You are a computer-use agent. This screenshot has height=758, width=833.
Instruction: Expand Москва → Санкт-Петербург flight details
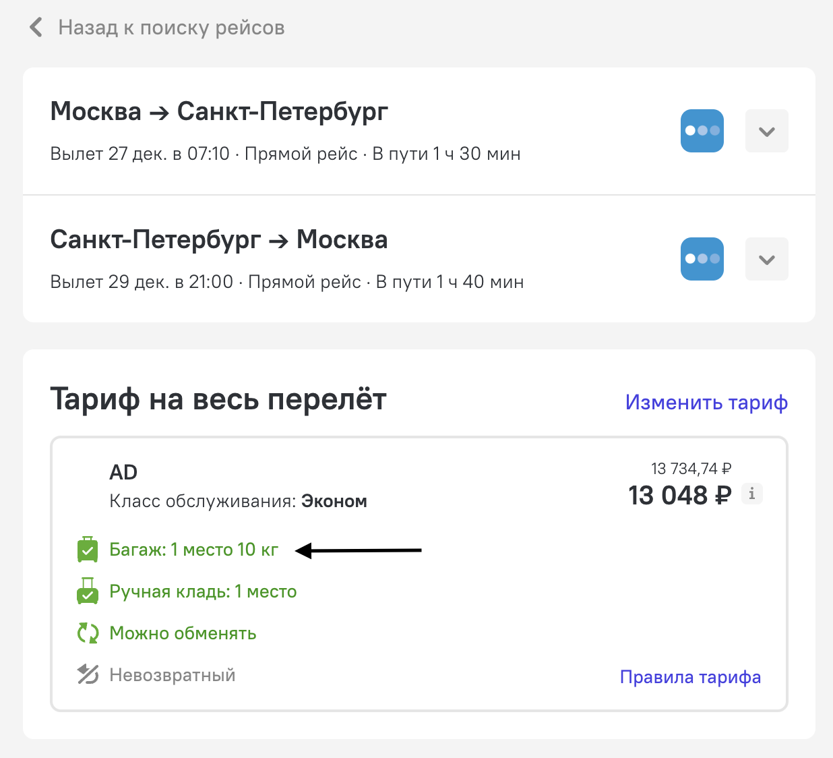pyautogui.click(x=766, y=131)
